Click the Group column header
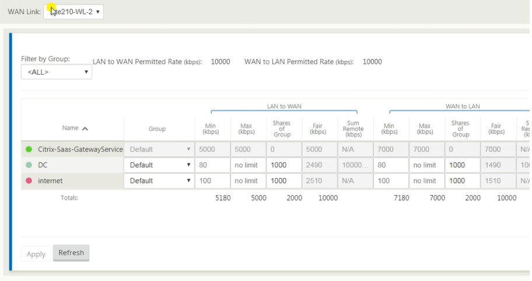This screenshot has height=281, width=532. pyautogui.click(x=157, y=129)
